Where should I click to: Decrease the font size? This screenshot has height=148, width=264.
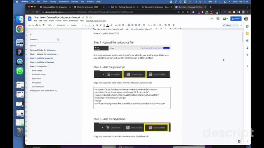pos(85,25)
